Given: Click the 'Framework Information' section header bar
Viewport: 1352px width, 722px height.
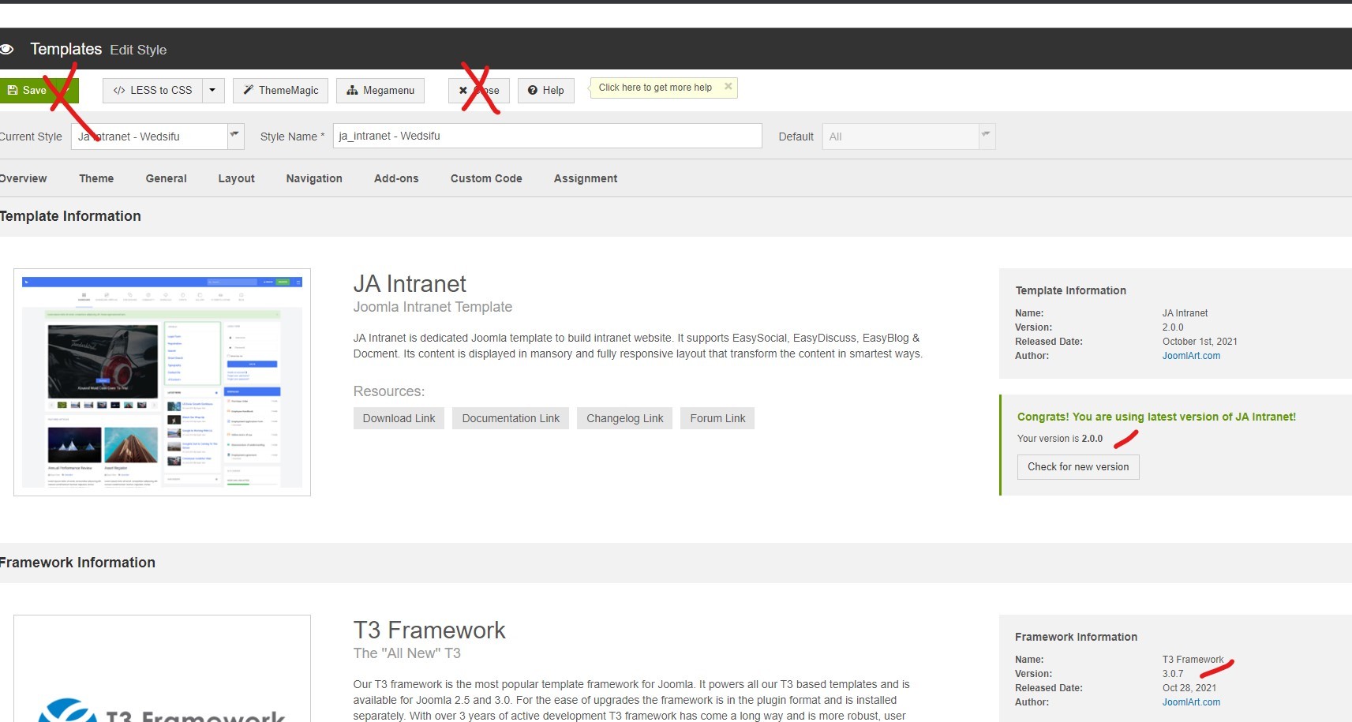Looking at the screenshot, I should coord(676,563).
